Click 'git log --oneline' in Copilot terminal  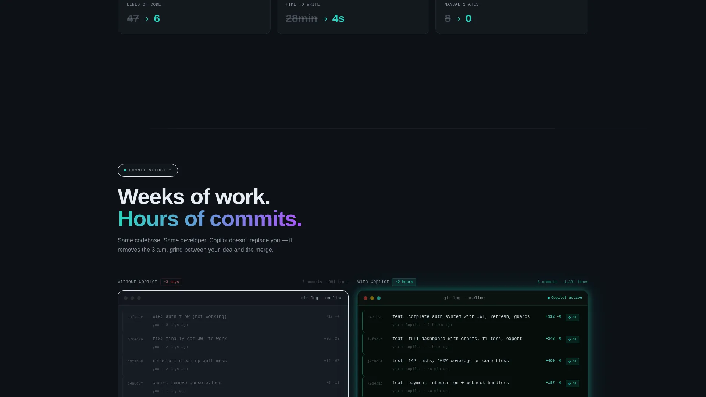pos(464,298)
